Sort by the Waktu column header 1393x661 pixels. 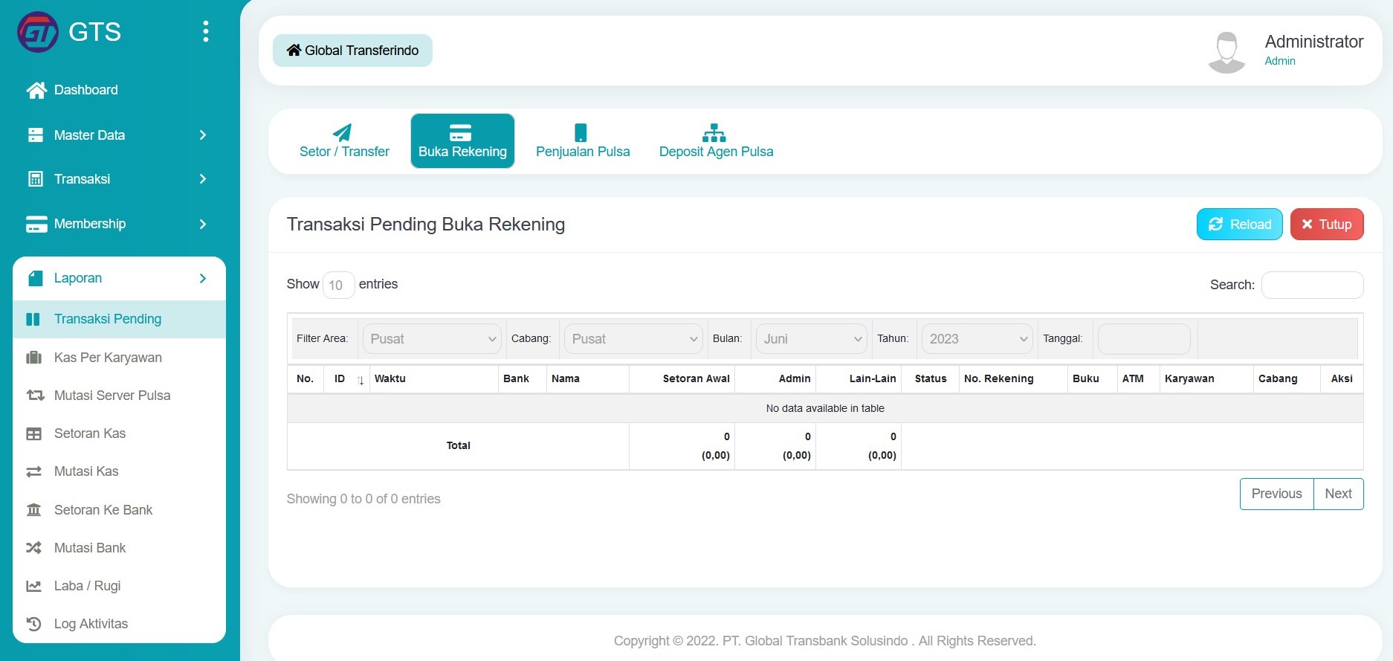click(433, 379)
